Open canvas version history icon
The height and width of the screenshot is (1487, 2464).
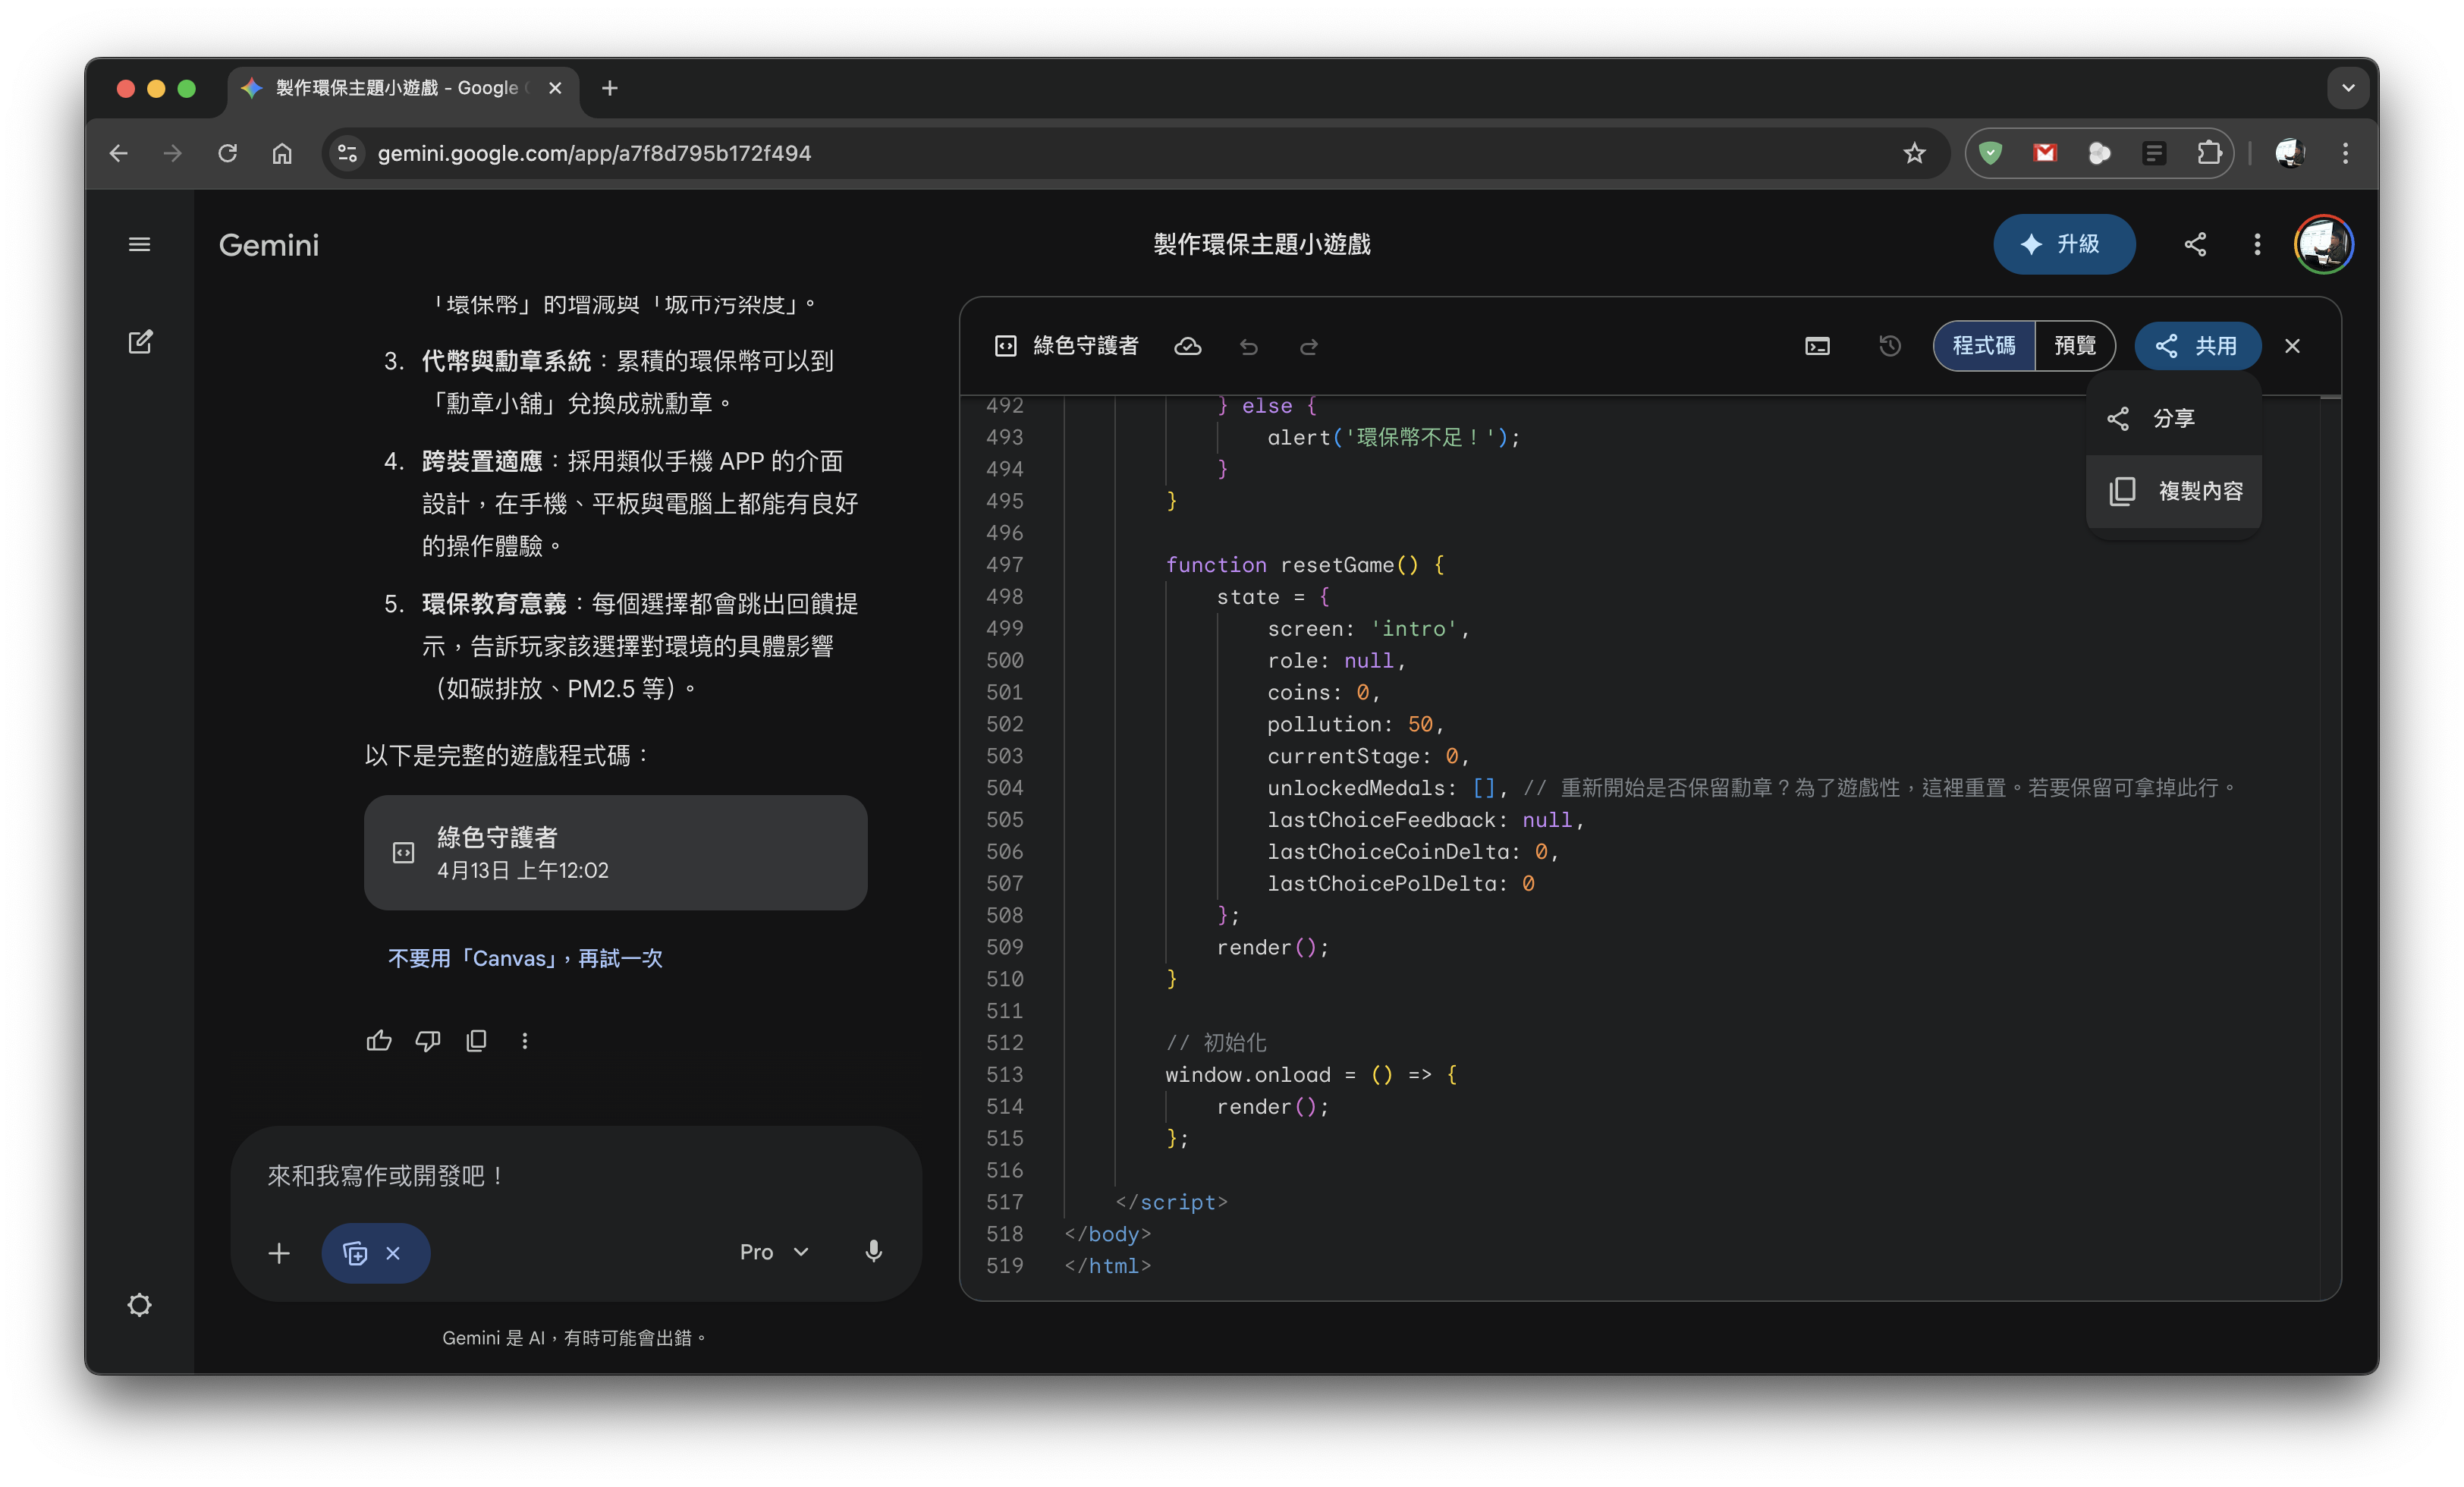point(1889,346)
